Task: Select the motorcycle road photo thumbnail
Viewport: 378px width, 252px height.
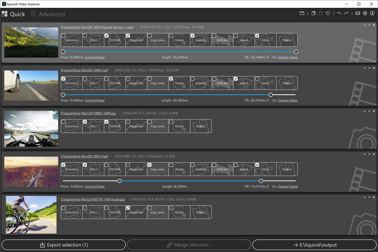Action: 31,129
